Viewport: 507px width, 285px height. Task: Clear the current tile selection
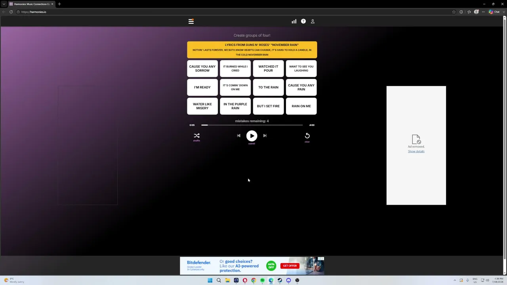pyautogui.click(x=307, y=137)
